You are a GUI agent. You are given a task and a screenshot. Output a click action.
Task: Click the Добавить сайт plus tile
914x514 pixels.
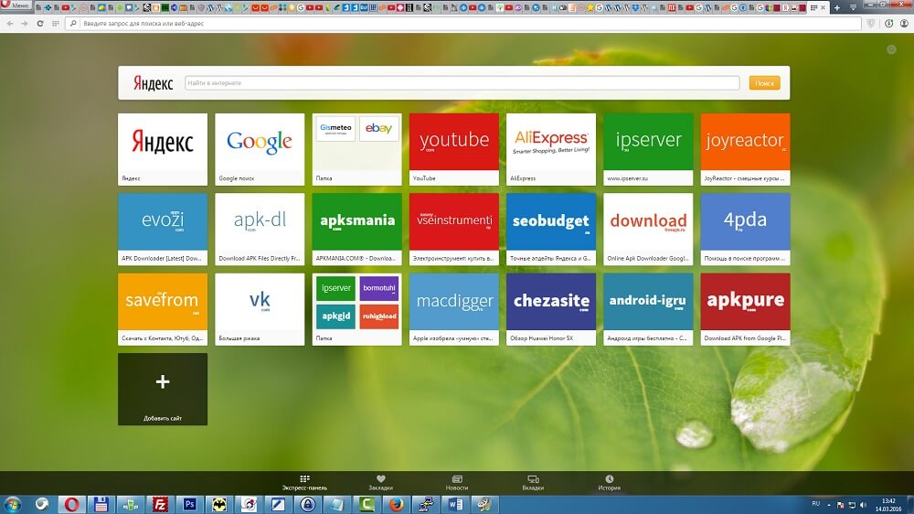163,389
